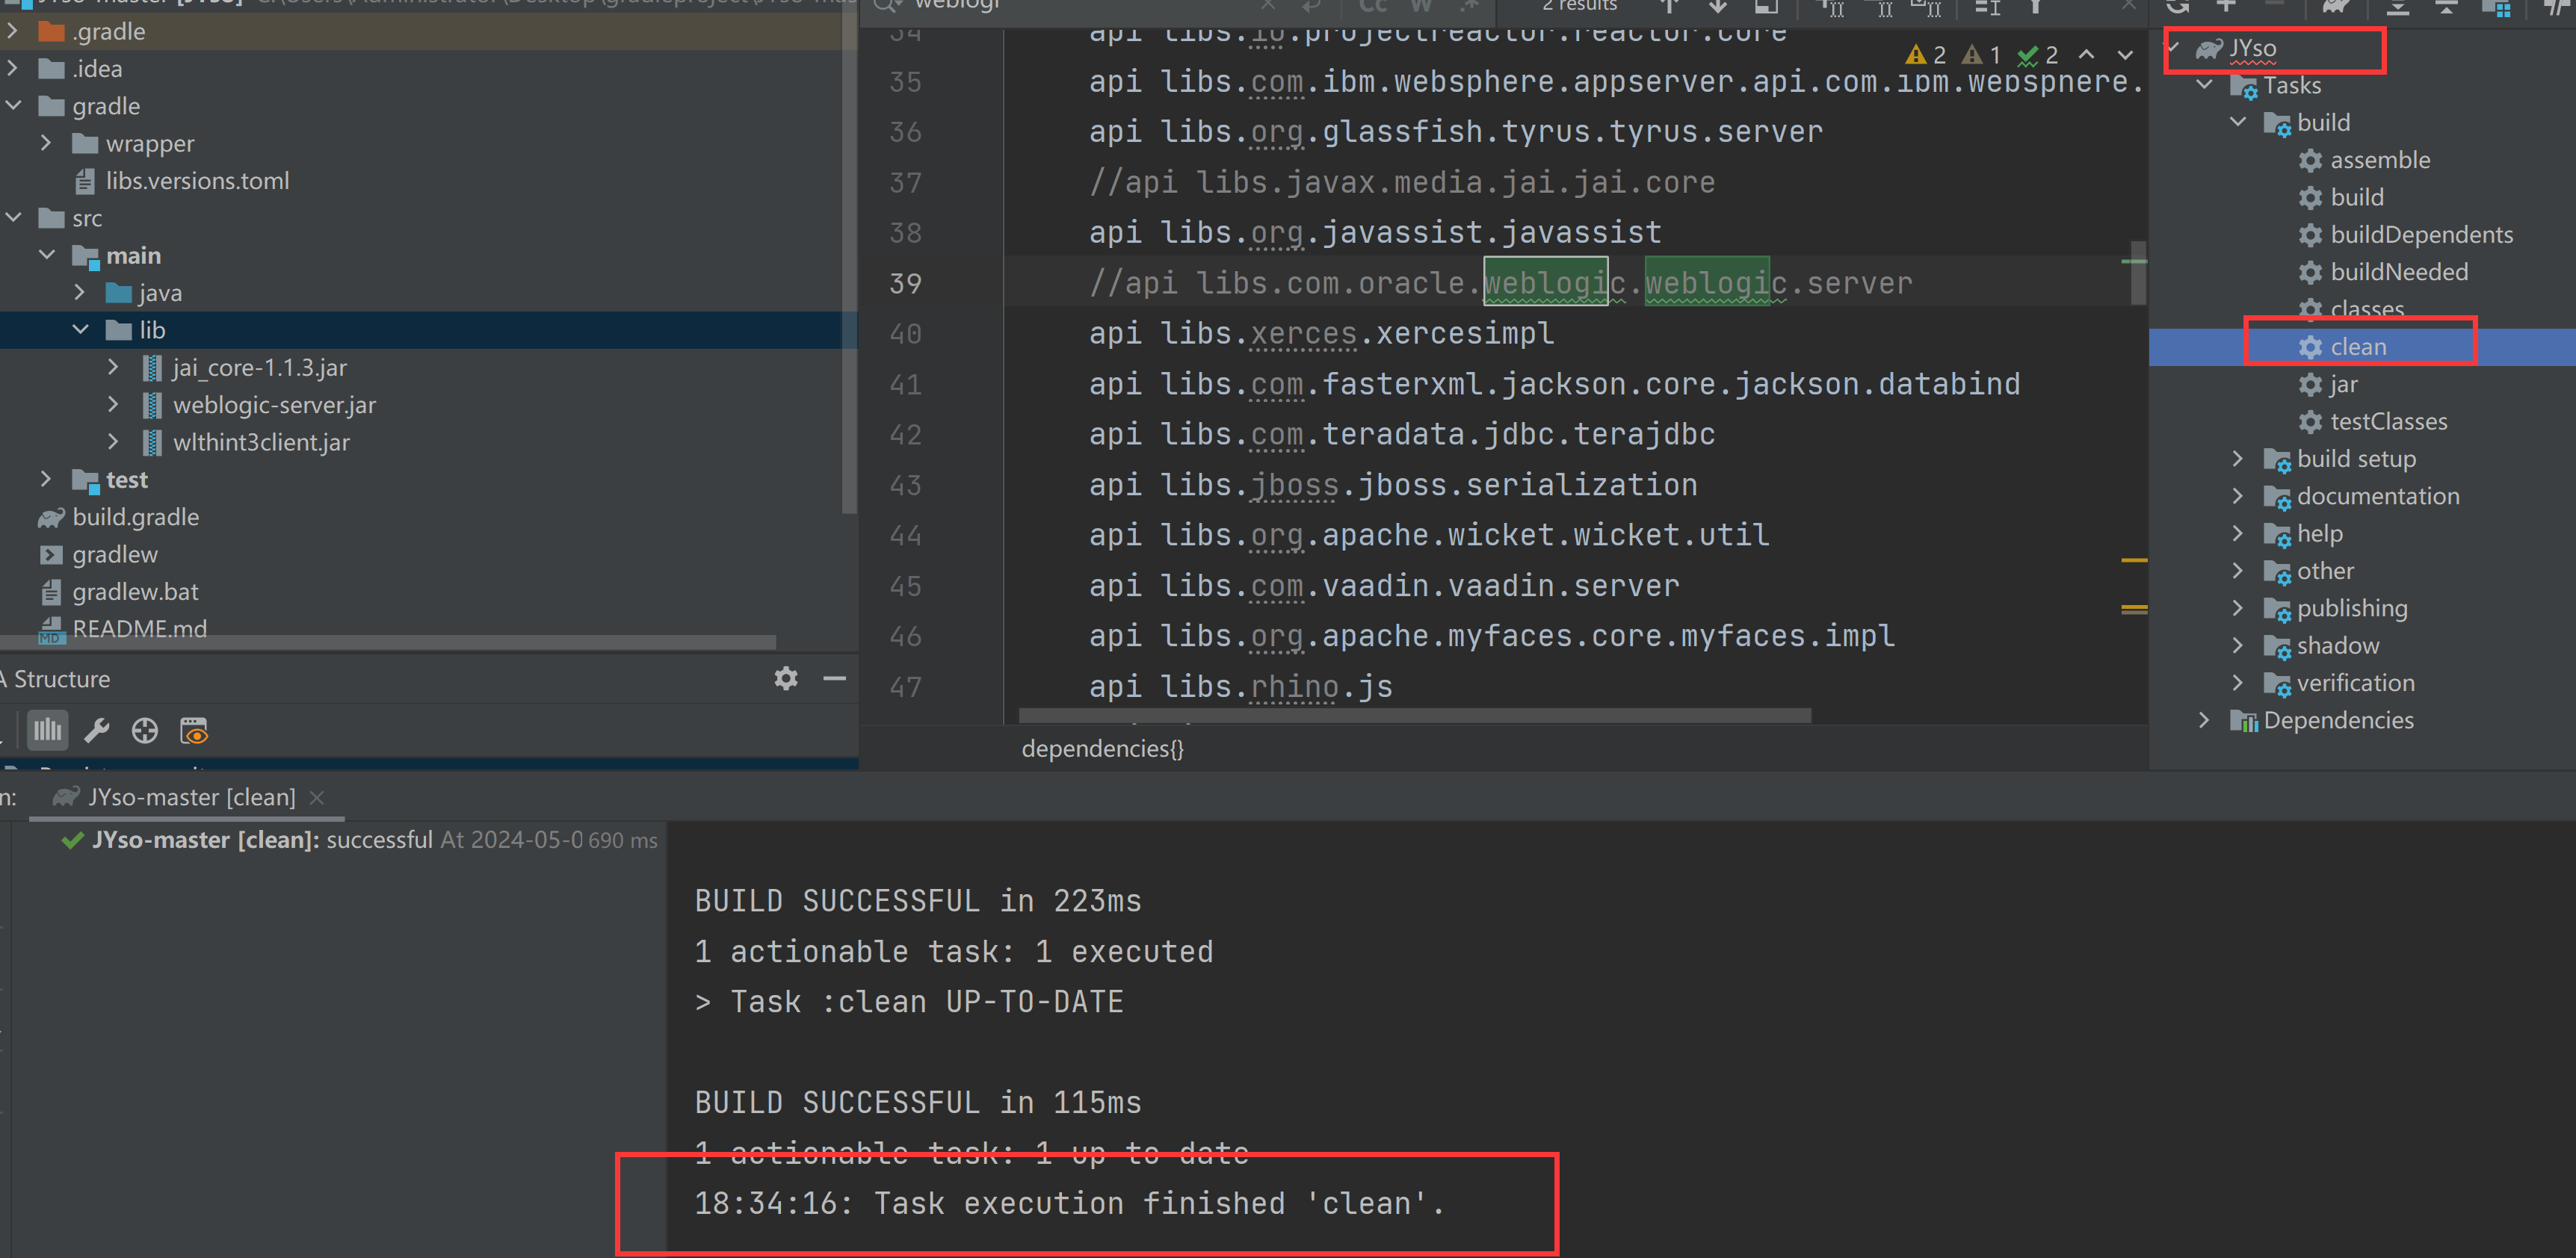Image resolution: width=2576 pixels, height=1258 pixels.
Task: Collapse the lib folder
Action: [80, 330]
